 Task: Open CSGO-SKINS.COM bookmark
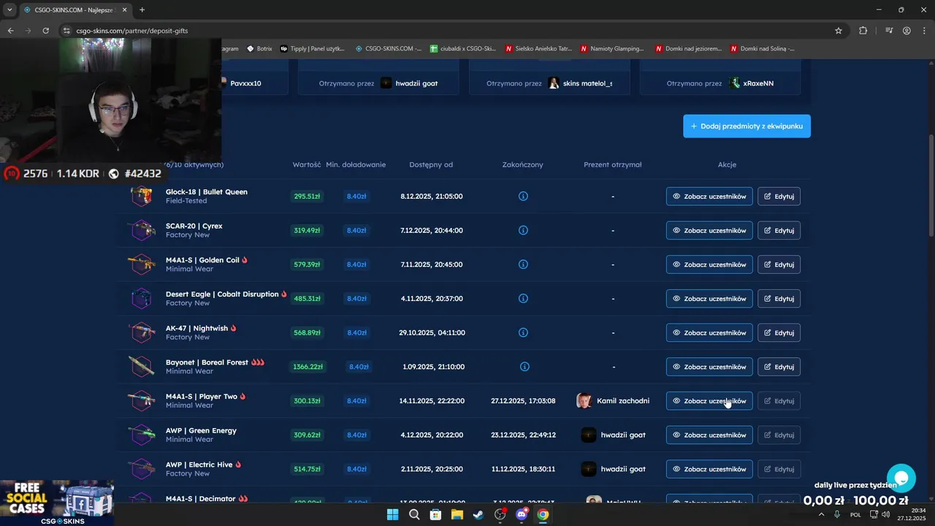coord(389,48)
